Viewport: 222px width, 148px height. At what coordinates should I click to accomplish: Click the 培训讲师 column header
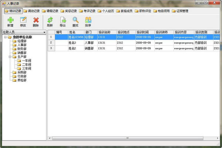[x=164, y=32]
